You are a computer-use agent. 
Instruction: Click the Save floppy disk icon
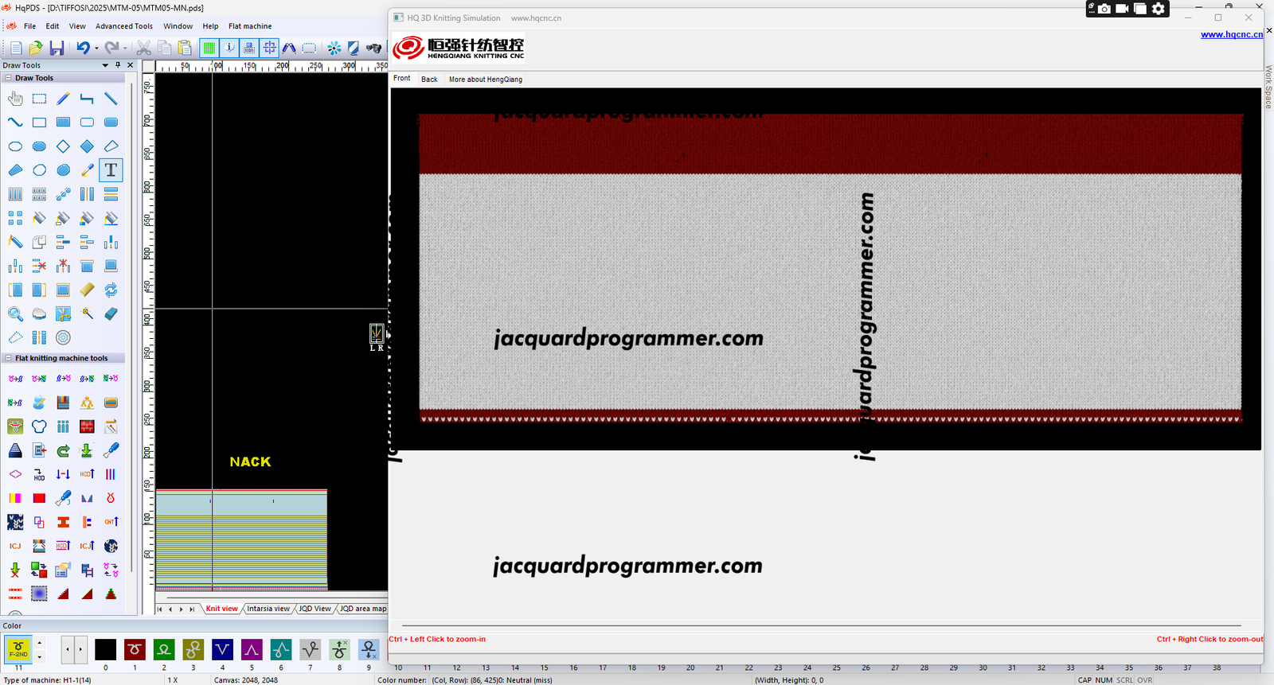(x=57, y=49)
